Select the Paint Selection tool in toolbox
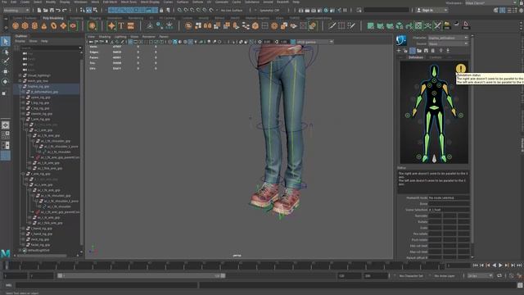Image resolution: width=524 pixels, height=295 pixels. 6,61
